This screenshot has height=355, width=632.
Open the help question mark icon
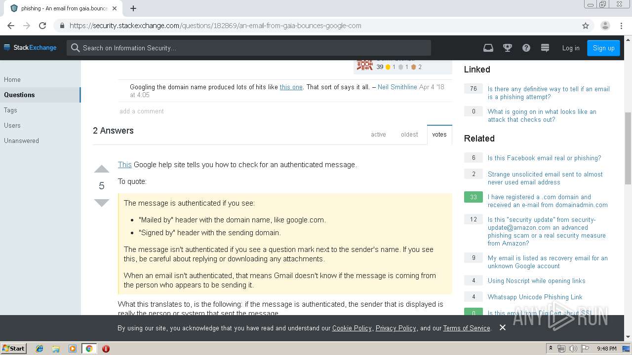coord(526,48)
